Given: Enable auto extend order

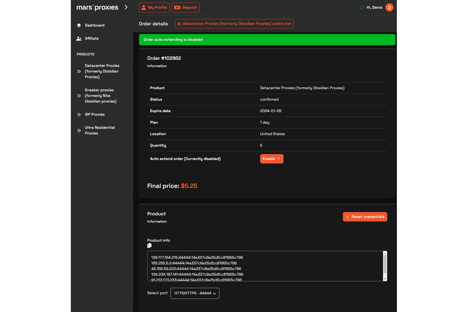Looking at the screenshot, I should (272, 159).
